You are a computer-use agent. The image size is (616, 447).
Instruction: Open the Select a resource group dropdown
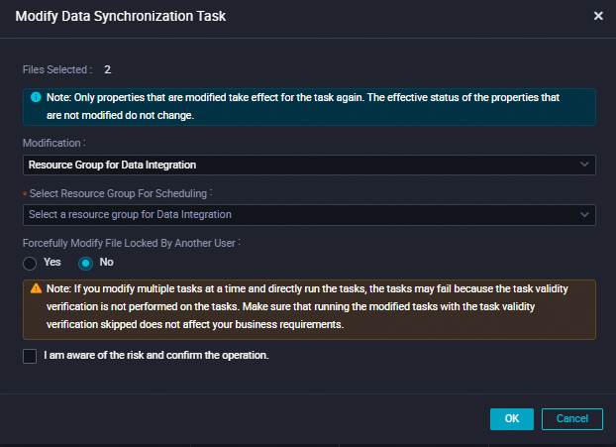297,214
